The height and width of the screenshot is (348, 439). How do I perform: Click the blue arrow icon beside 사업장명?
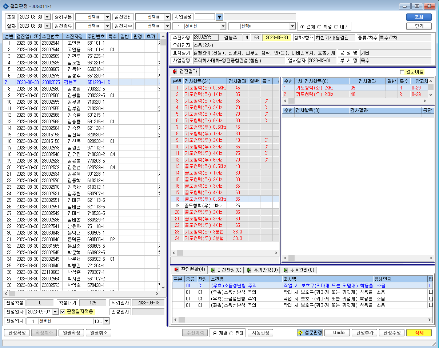(x=219, y=17)
